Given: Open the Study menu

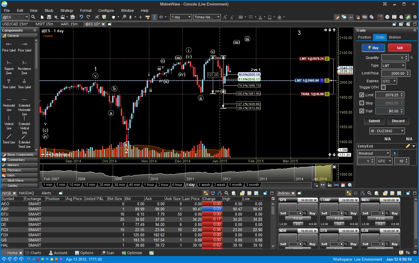Looking at the screenshot, I should click(x=49, y=10).
